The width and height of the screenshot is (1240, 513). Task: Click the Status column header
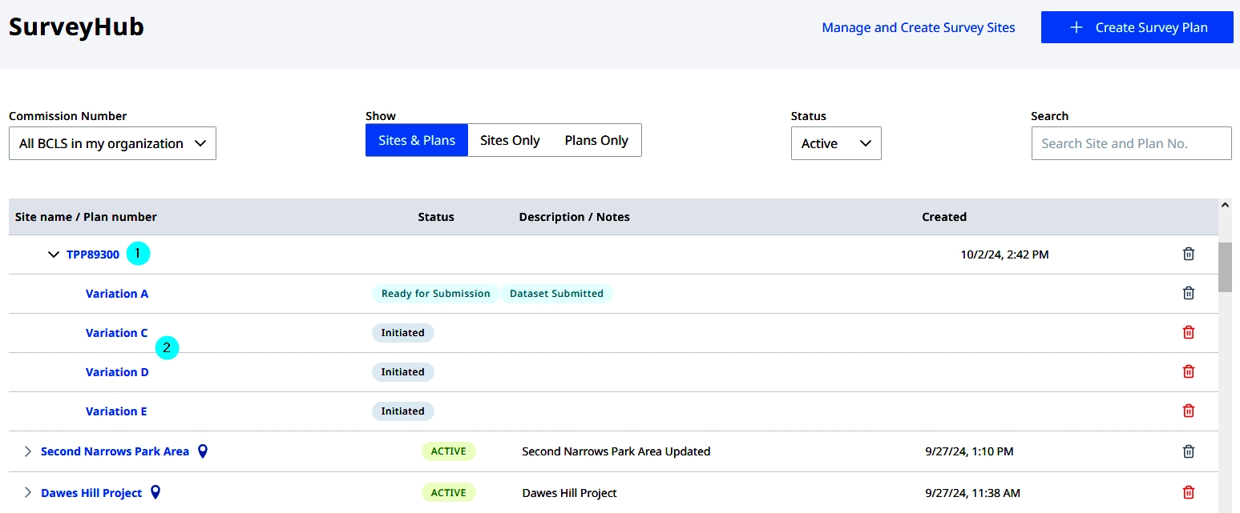436,217
